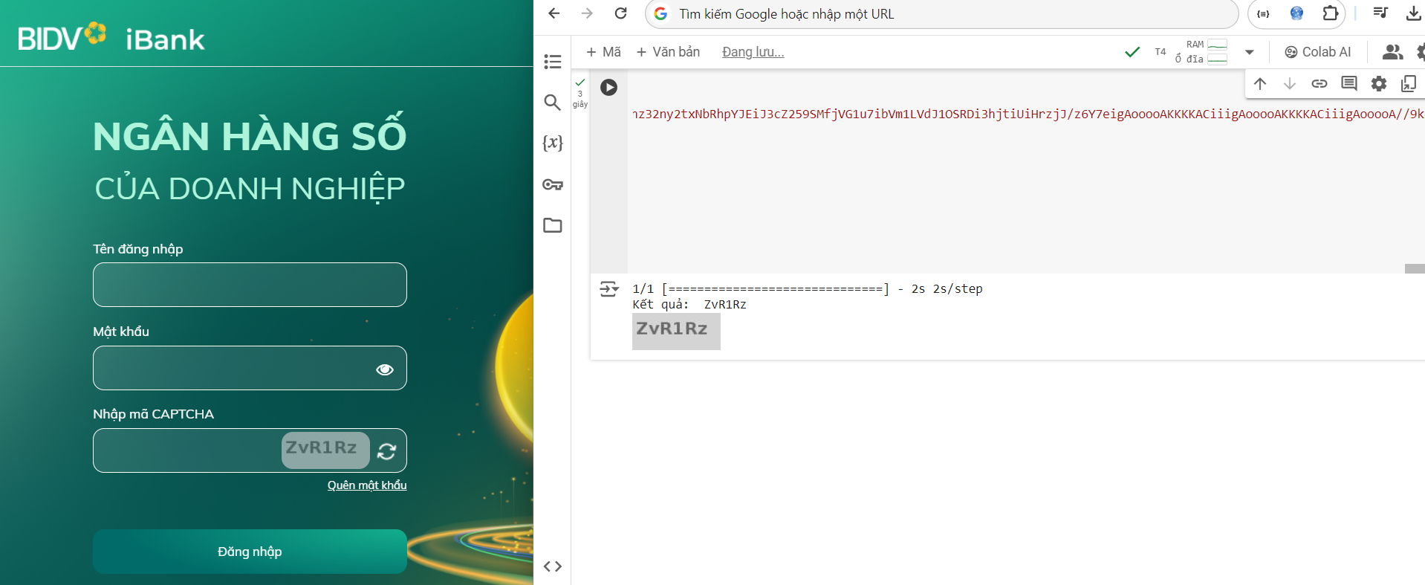Open Colab AI assistant

1317,52
